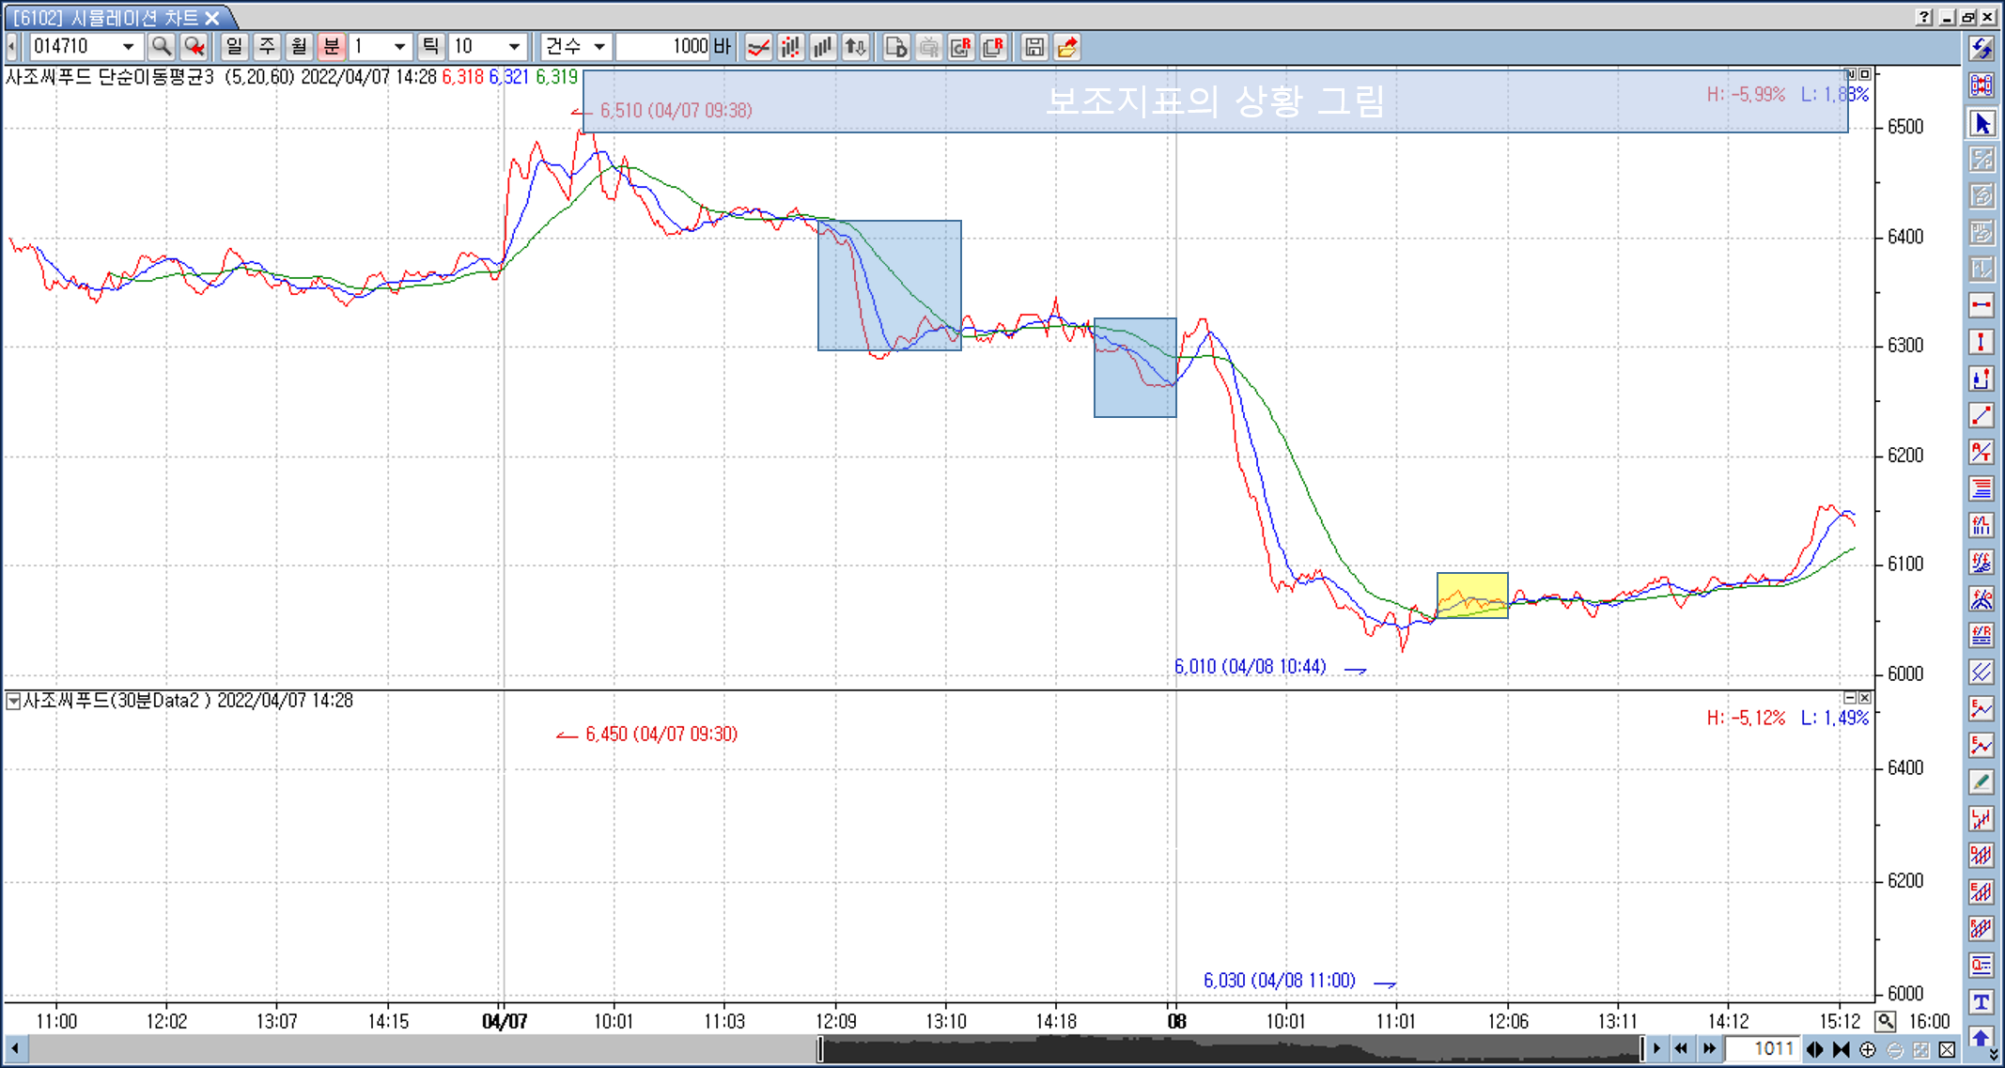Click the bar count field showing 1000

[662, 46]
